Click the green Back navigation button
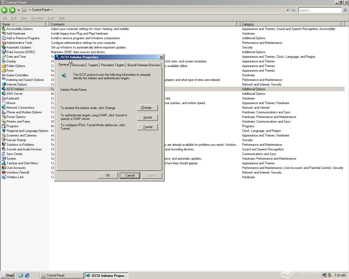The image size is (349, 279). coord(4,10)
